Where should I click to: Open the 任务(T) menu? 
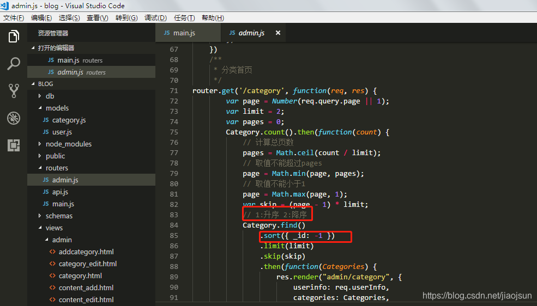coord(184,18)
